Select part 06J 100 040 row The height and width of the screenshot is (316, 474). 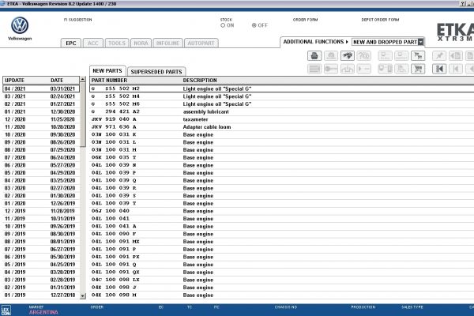point(281,211)
